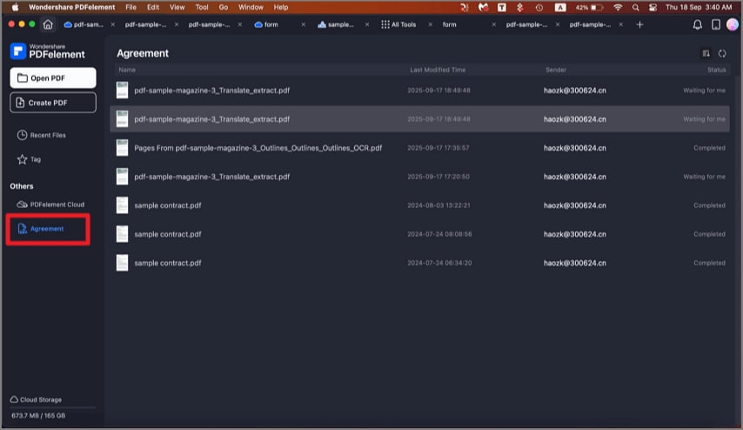Image resolution: width=743 pixels, height=430 pixels.
Task: Open the Tool menu in menu bar
Action: pos(201,7)
